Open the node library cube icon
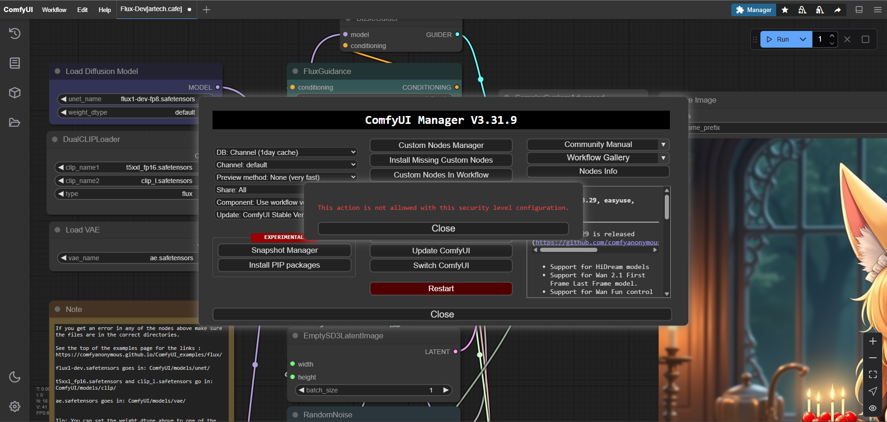This screenshot has width=887, height=422. (x=15, y=92)
